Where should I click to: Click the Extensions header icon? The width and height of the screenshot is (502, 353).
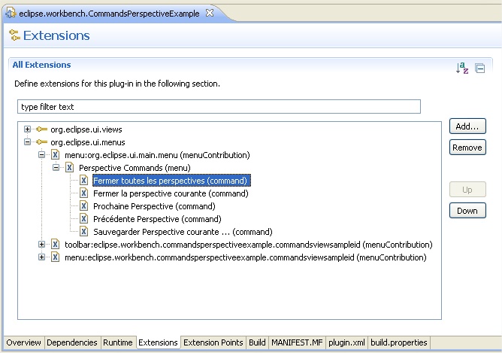[14, 35]
